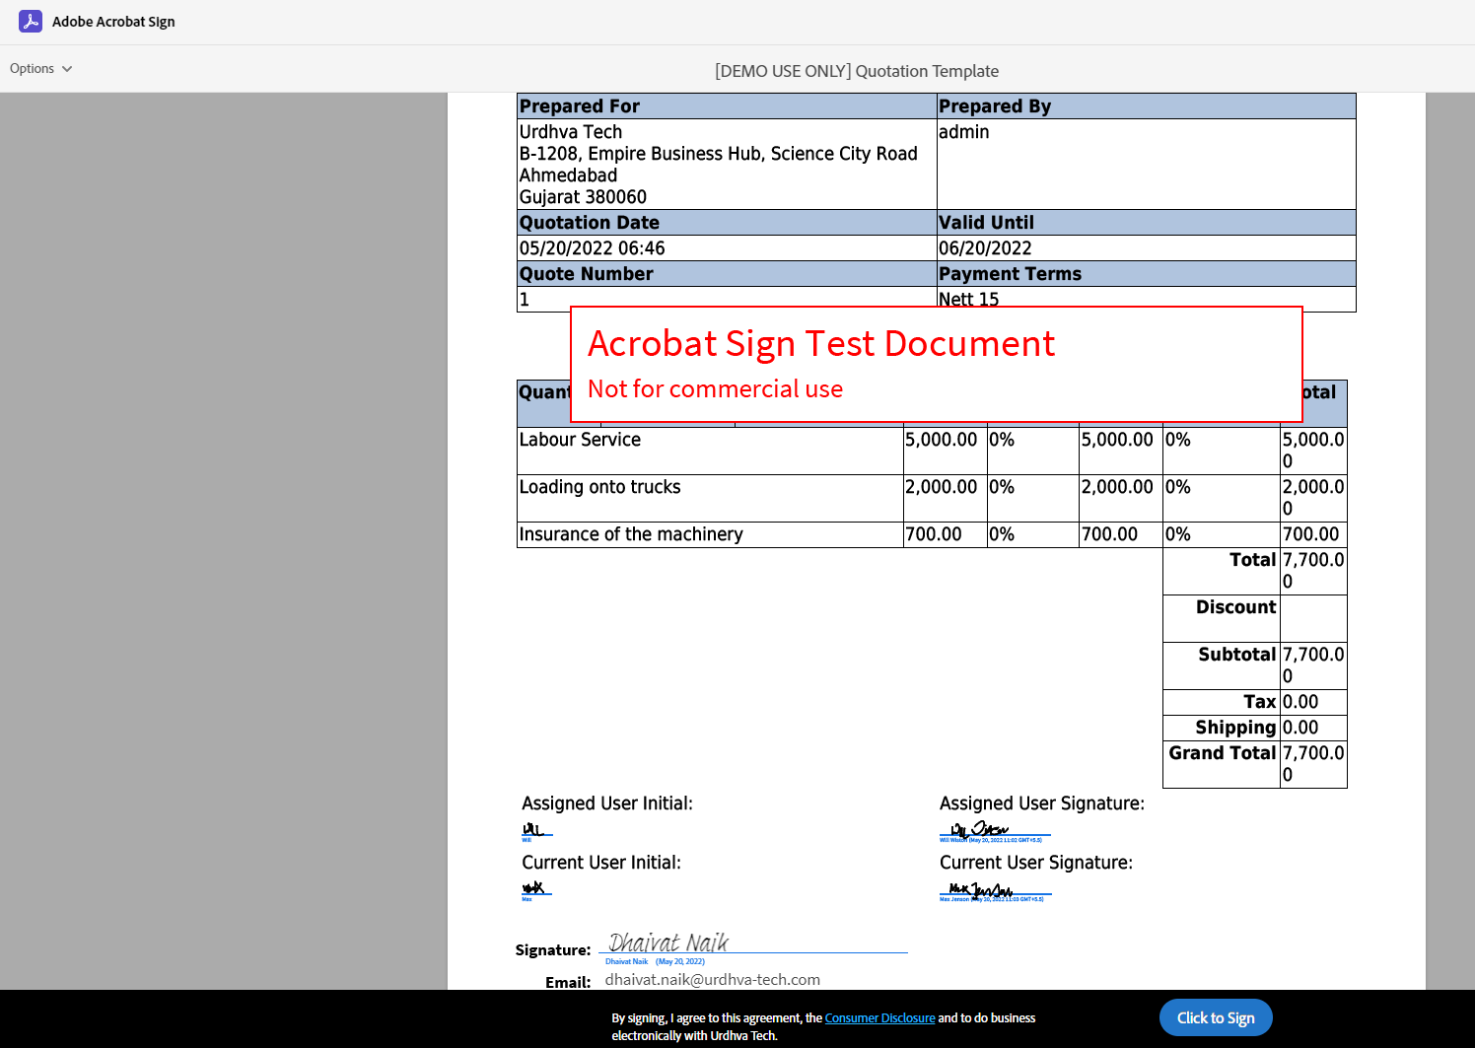Click the Total label in summary
The height and width of the screenshot is (1048, 1475).
1252,560
